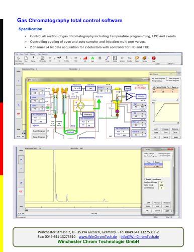Click the Current Loop input field
The image size is (194, 252).
pos(161,188)
